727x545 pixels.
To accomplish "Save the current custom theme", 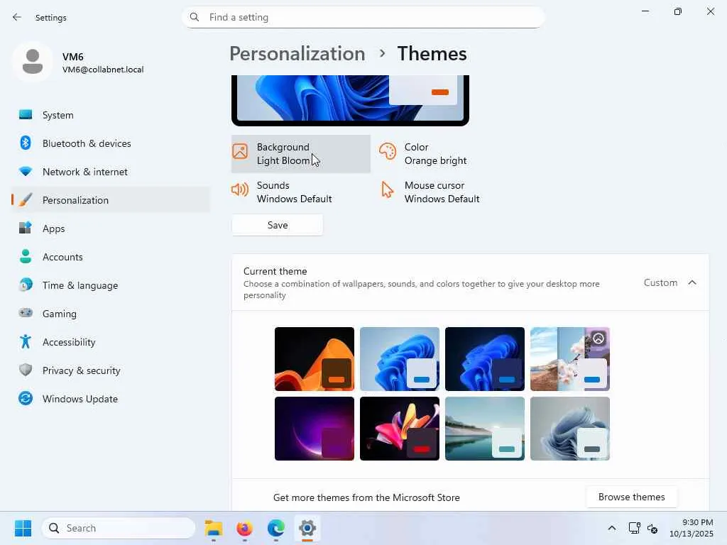I will [x=278, y=225].
